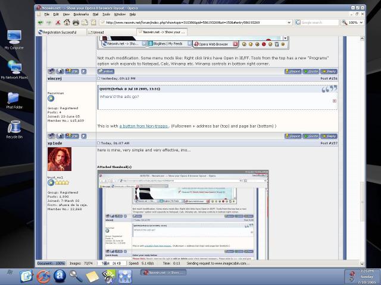Click the username xplode
Screen dimensions: 381x285
tap(55, 143)
